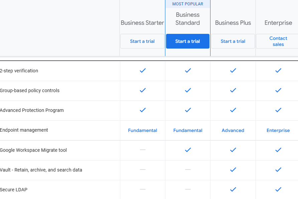This screenshot has height=199, width=298.
Task: Click Migrate tool checkmark under Business Standard
Action: click(x=188, y=150)
